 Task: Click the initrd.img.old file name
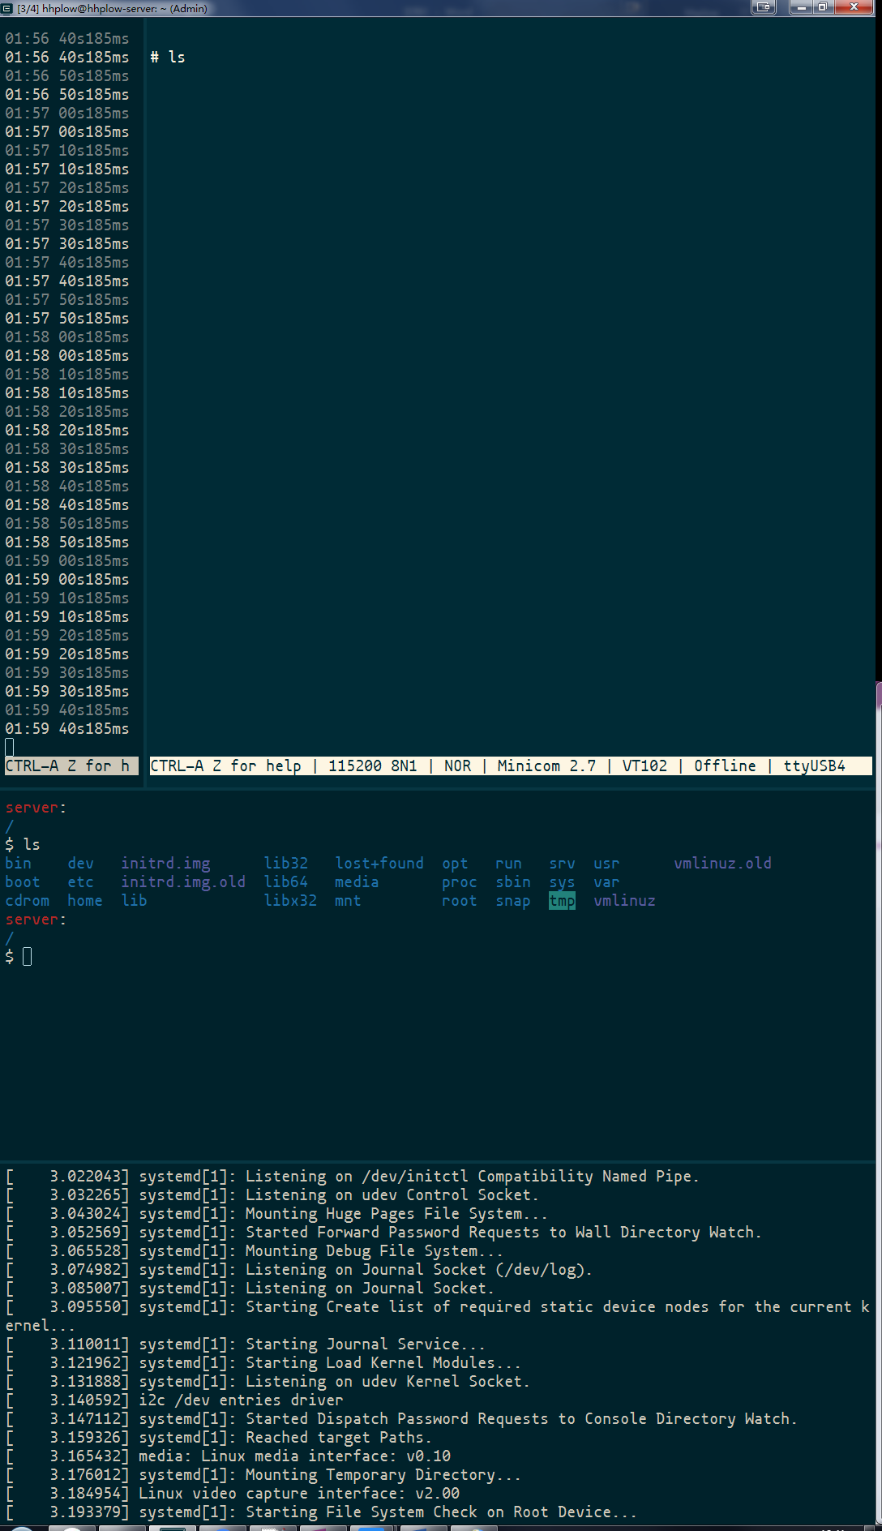pyautogui.click(x=183, y=882)
